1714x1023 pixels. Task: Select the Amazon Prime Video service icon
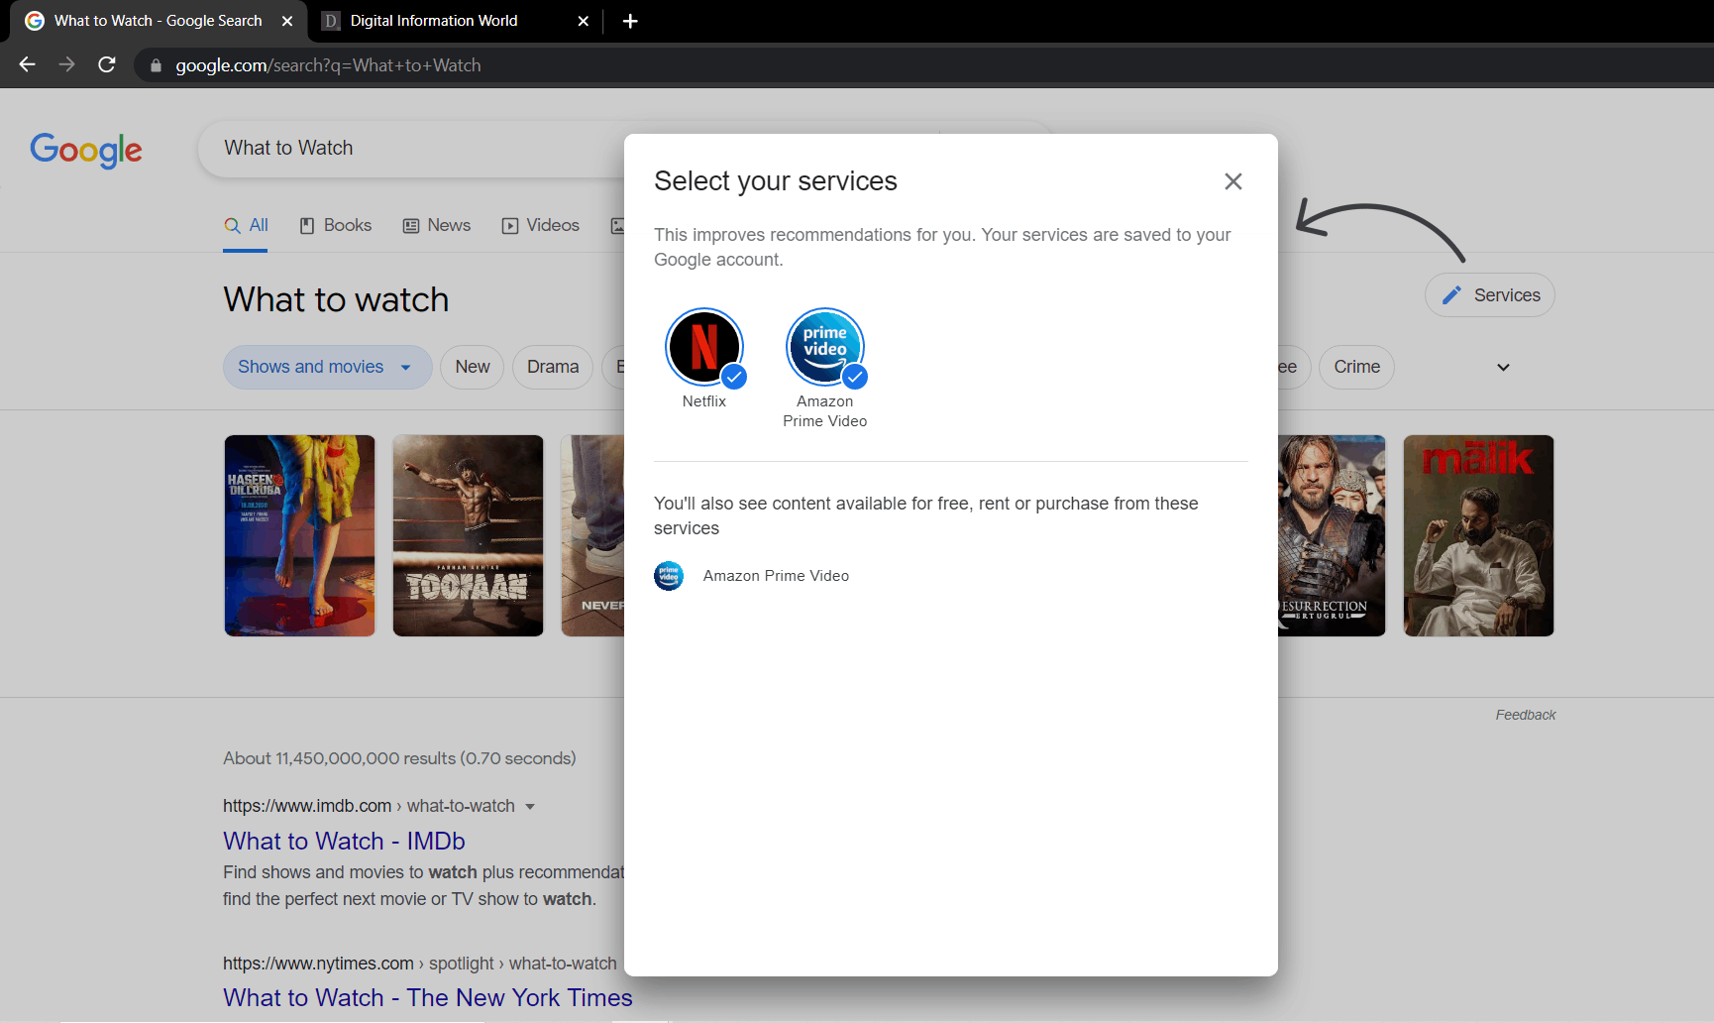pos(824,347)
